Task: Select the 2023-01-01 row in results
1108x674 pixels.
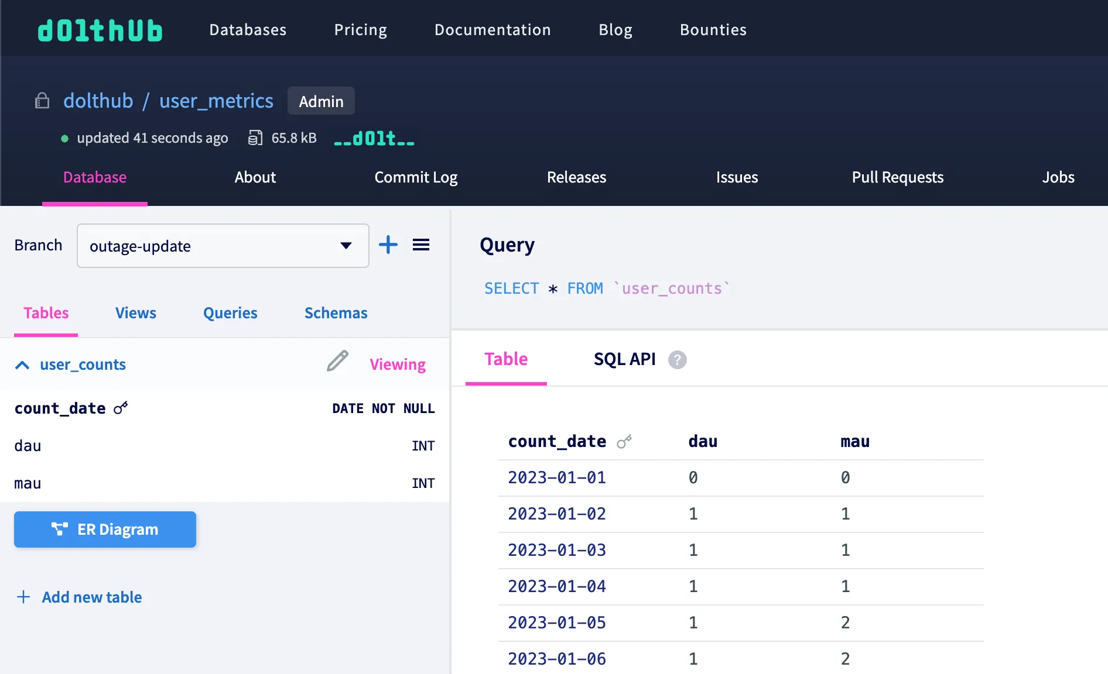Action: pyautogui.click(x=556, y=477)
